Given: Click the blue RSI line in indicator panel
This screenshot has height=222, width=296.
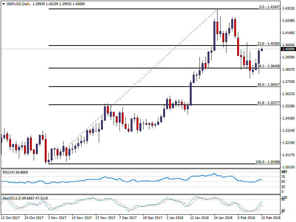Looking at the screenshot, I should coord(74,181).
